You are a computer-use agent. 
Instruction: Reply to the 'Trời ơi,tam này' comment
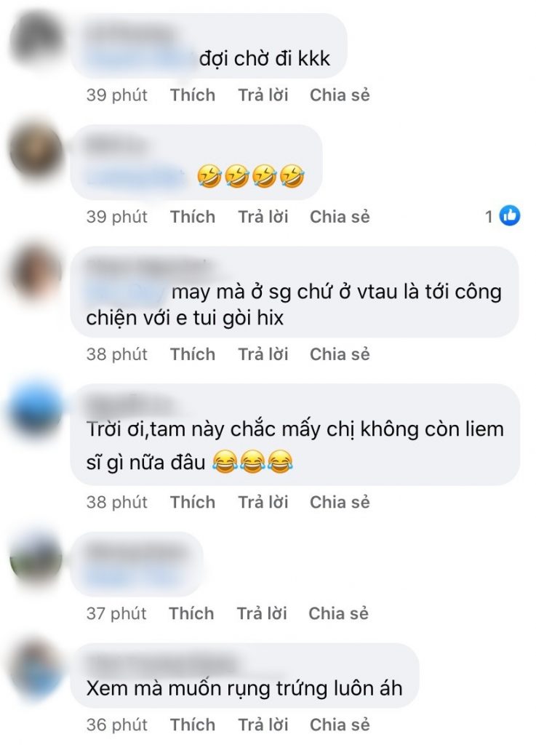point(263,502)
